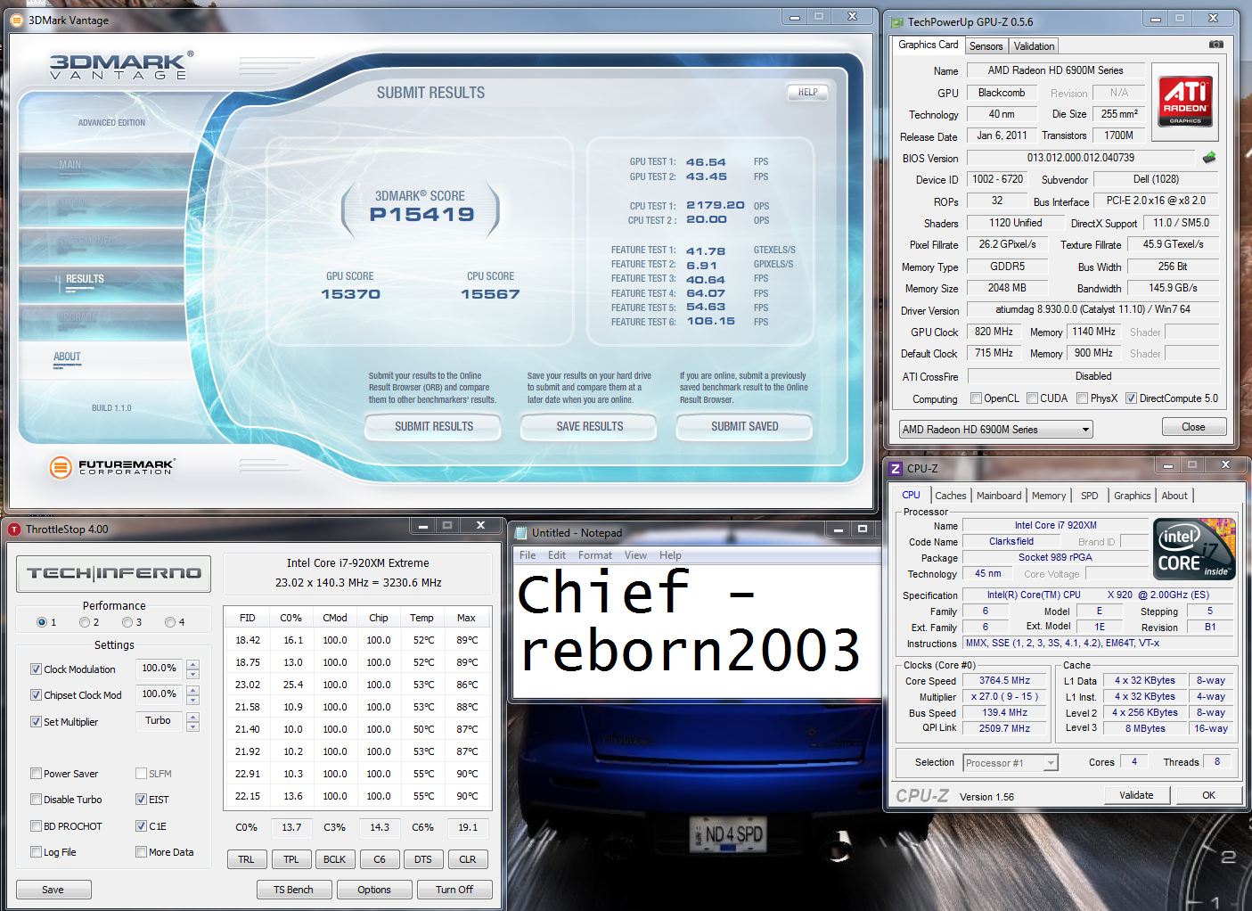Click the ThrottleStop Turn Off button
Viewport: 1252px width, 911px height.
pyautogui.click(x=454, y=890)
